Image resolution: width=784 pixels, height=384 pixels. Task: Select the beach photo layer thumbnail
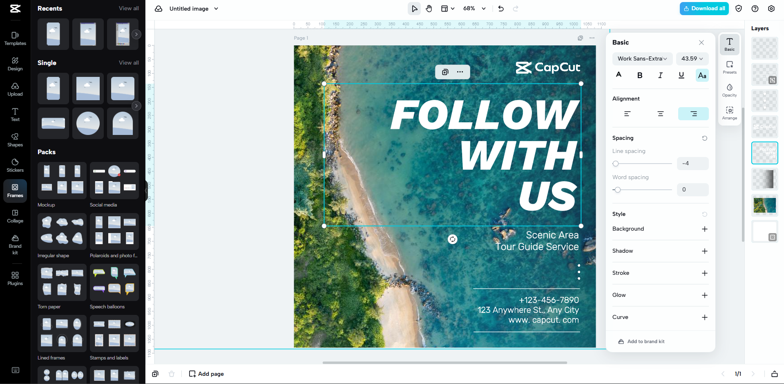tap(764, 206)
